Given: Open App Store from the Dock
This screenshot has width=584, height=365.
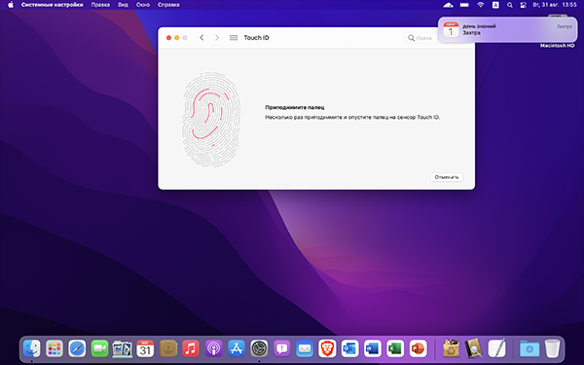Looking at the screenshot, I should pyautogui.click(x=237, y=349).
